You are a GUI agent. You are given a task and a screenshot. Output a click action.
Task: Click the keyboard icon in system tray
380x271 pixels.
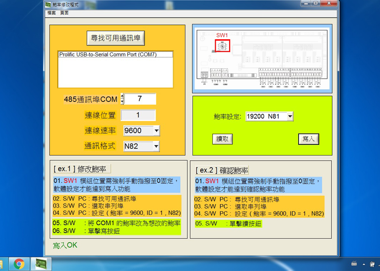(x=354, y=264)
